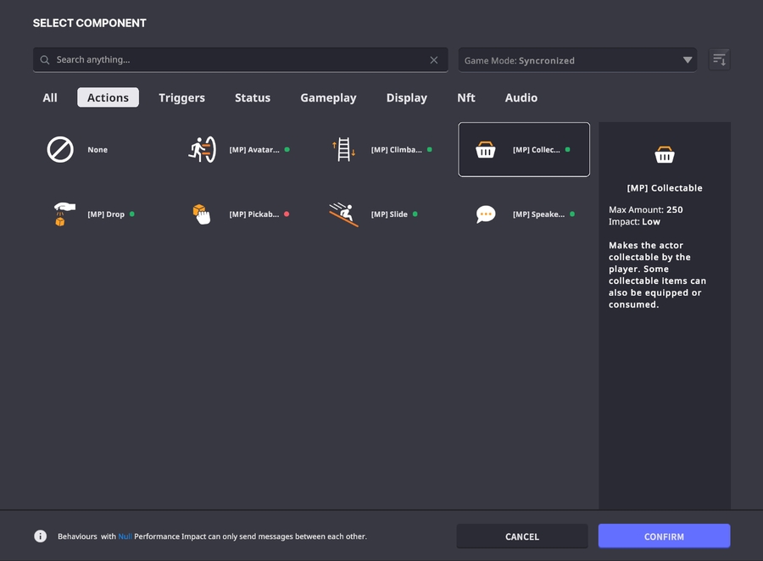Choose the [MP] Avatar teleport icon
Viewport: 763px width, 561px height.
tap(202, 150)
